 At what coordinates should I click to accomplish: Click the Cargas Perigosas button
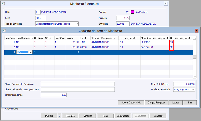(157, 103)
